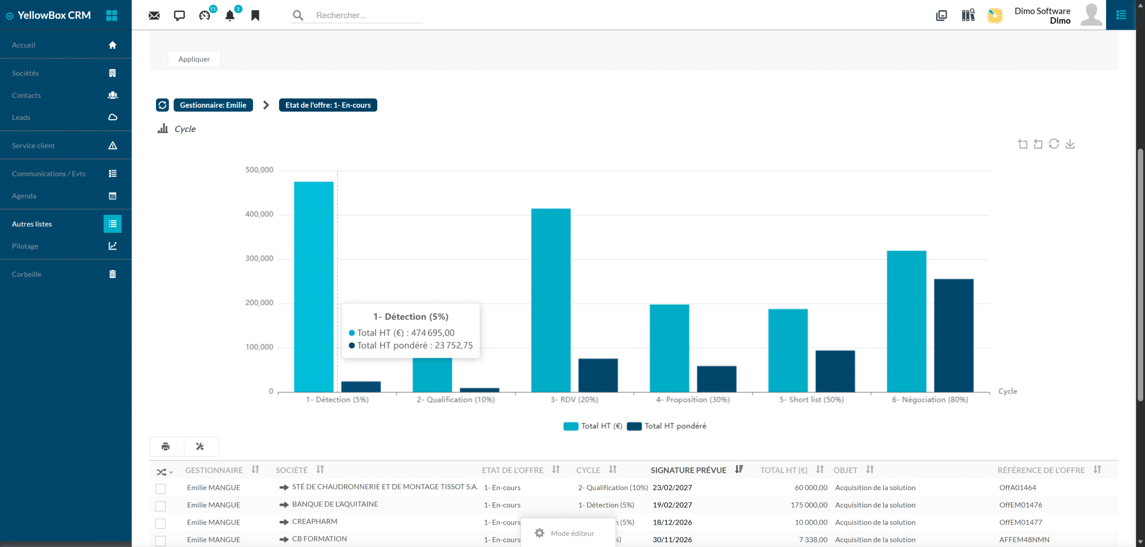
Task: Open the user avatar profile
Action: click(x=1091, y=15)
